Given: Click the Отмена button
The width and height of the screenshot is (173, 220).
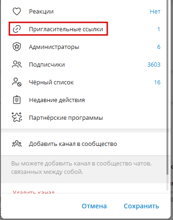Looking at the screenshot, I should (x=94, y=206).
